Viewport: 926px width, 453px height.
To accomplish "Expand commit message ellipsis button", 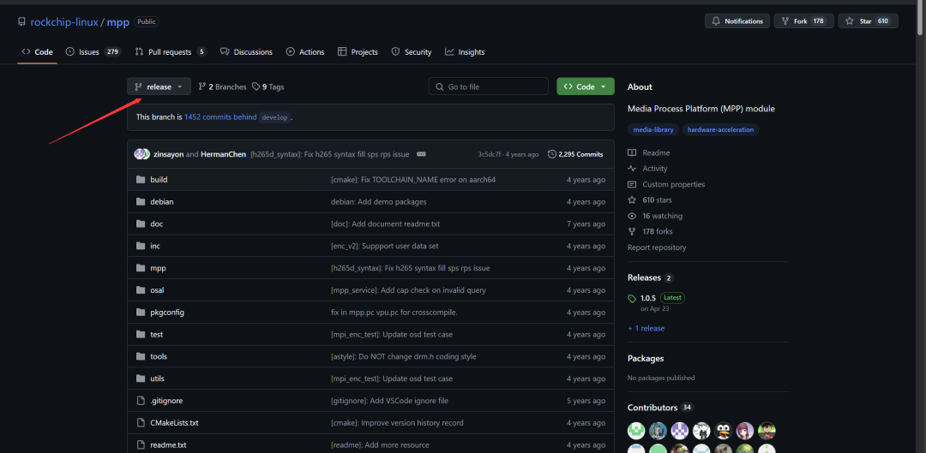I will 421,154.
